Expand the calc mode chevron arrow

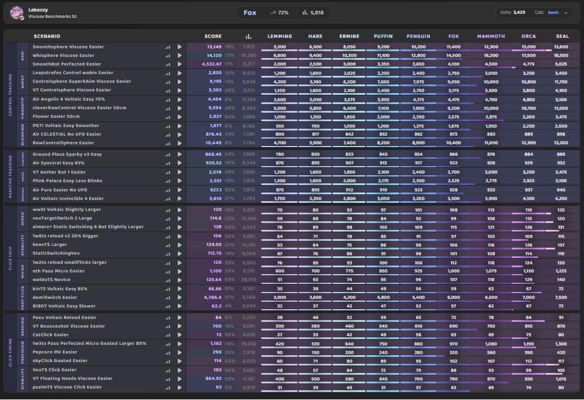pyautogui.click(x=566, y=13)
